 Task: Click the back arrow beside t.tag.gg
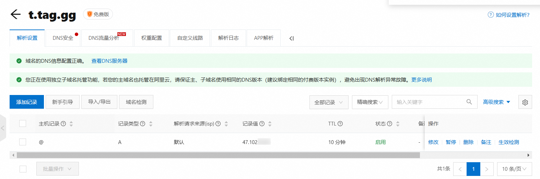click(x=15, y=14)
